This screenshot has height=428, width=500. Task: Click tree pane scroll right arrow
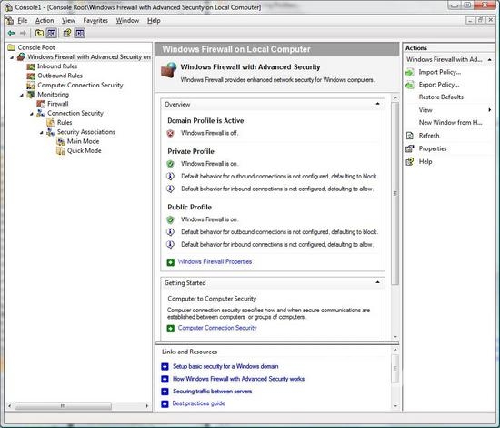coord(147,406)
